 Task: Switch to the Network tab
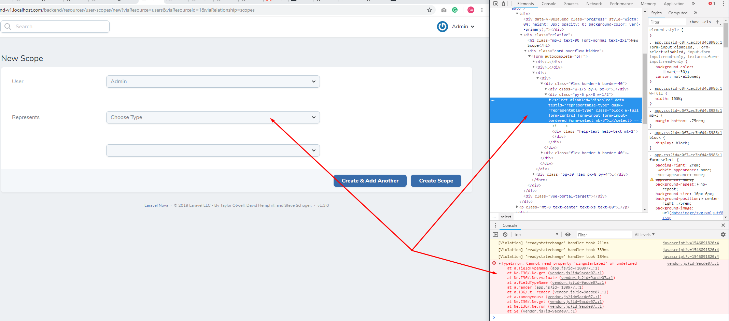pos(594,4)
